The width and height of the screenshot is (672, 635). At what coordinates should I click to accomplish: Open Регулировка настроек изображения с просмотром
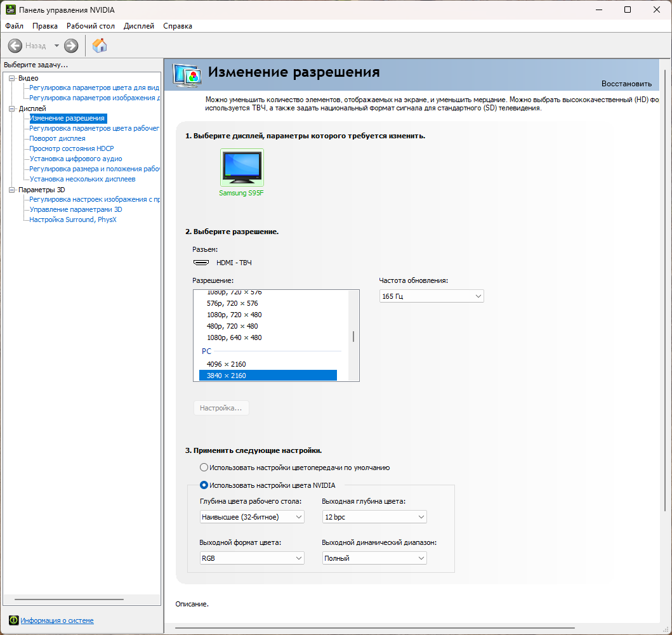(95, 199)
